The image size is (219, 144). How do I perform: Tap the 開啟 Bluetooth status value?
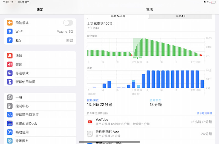point(70,40)
